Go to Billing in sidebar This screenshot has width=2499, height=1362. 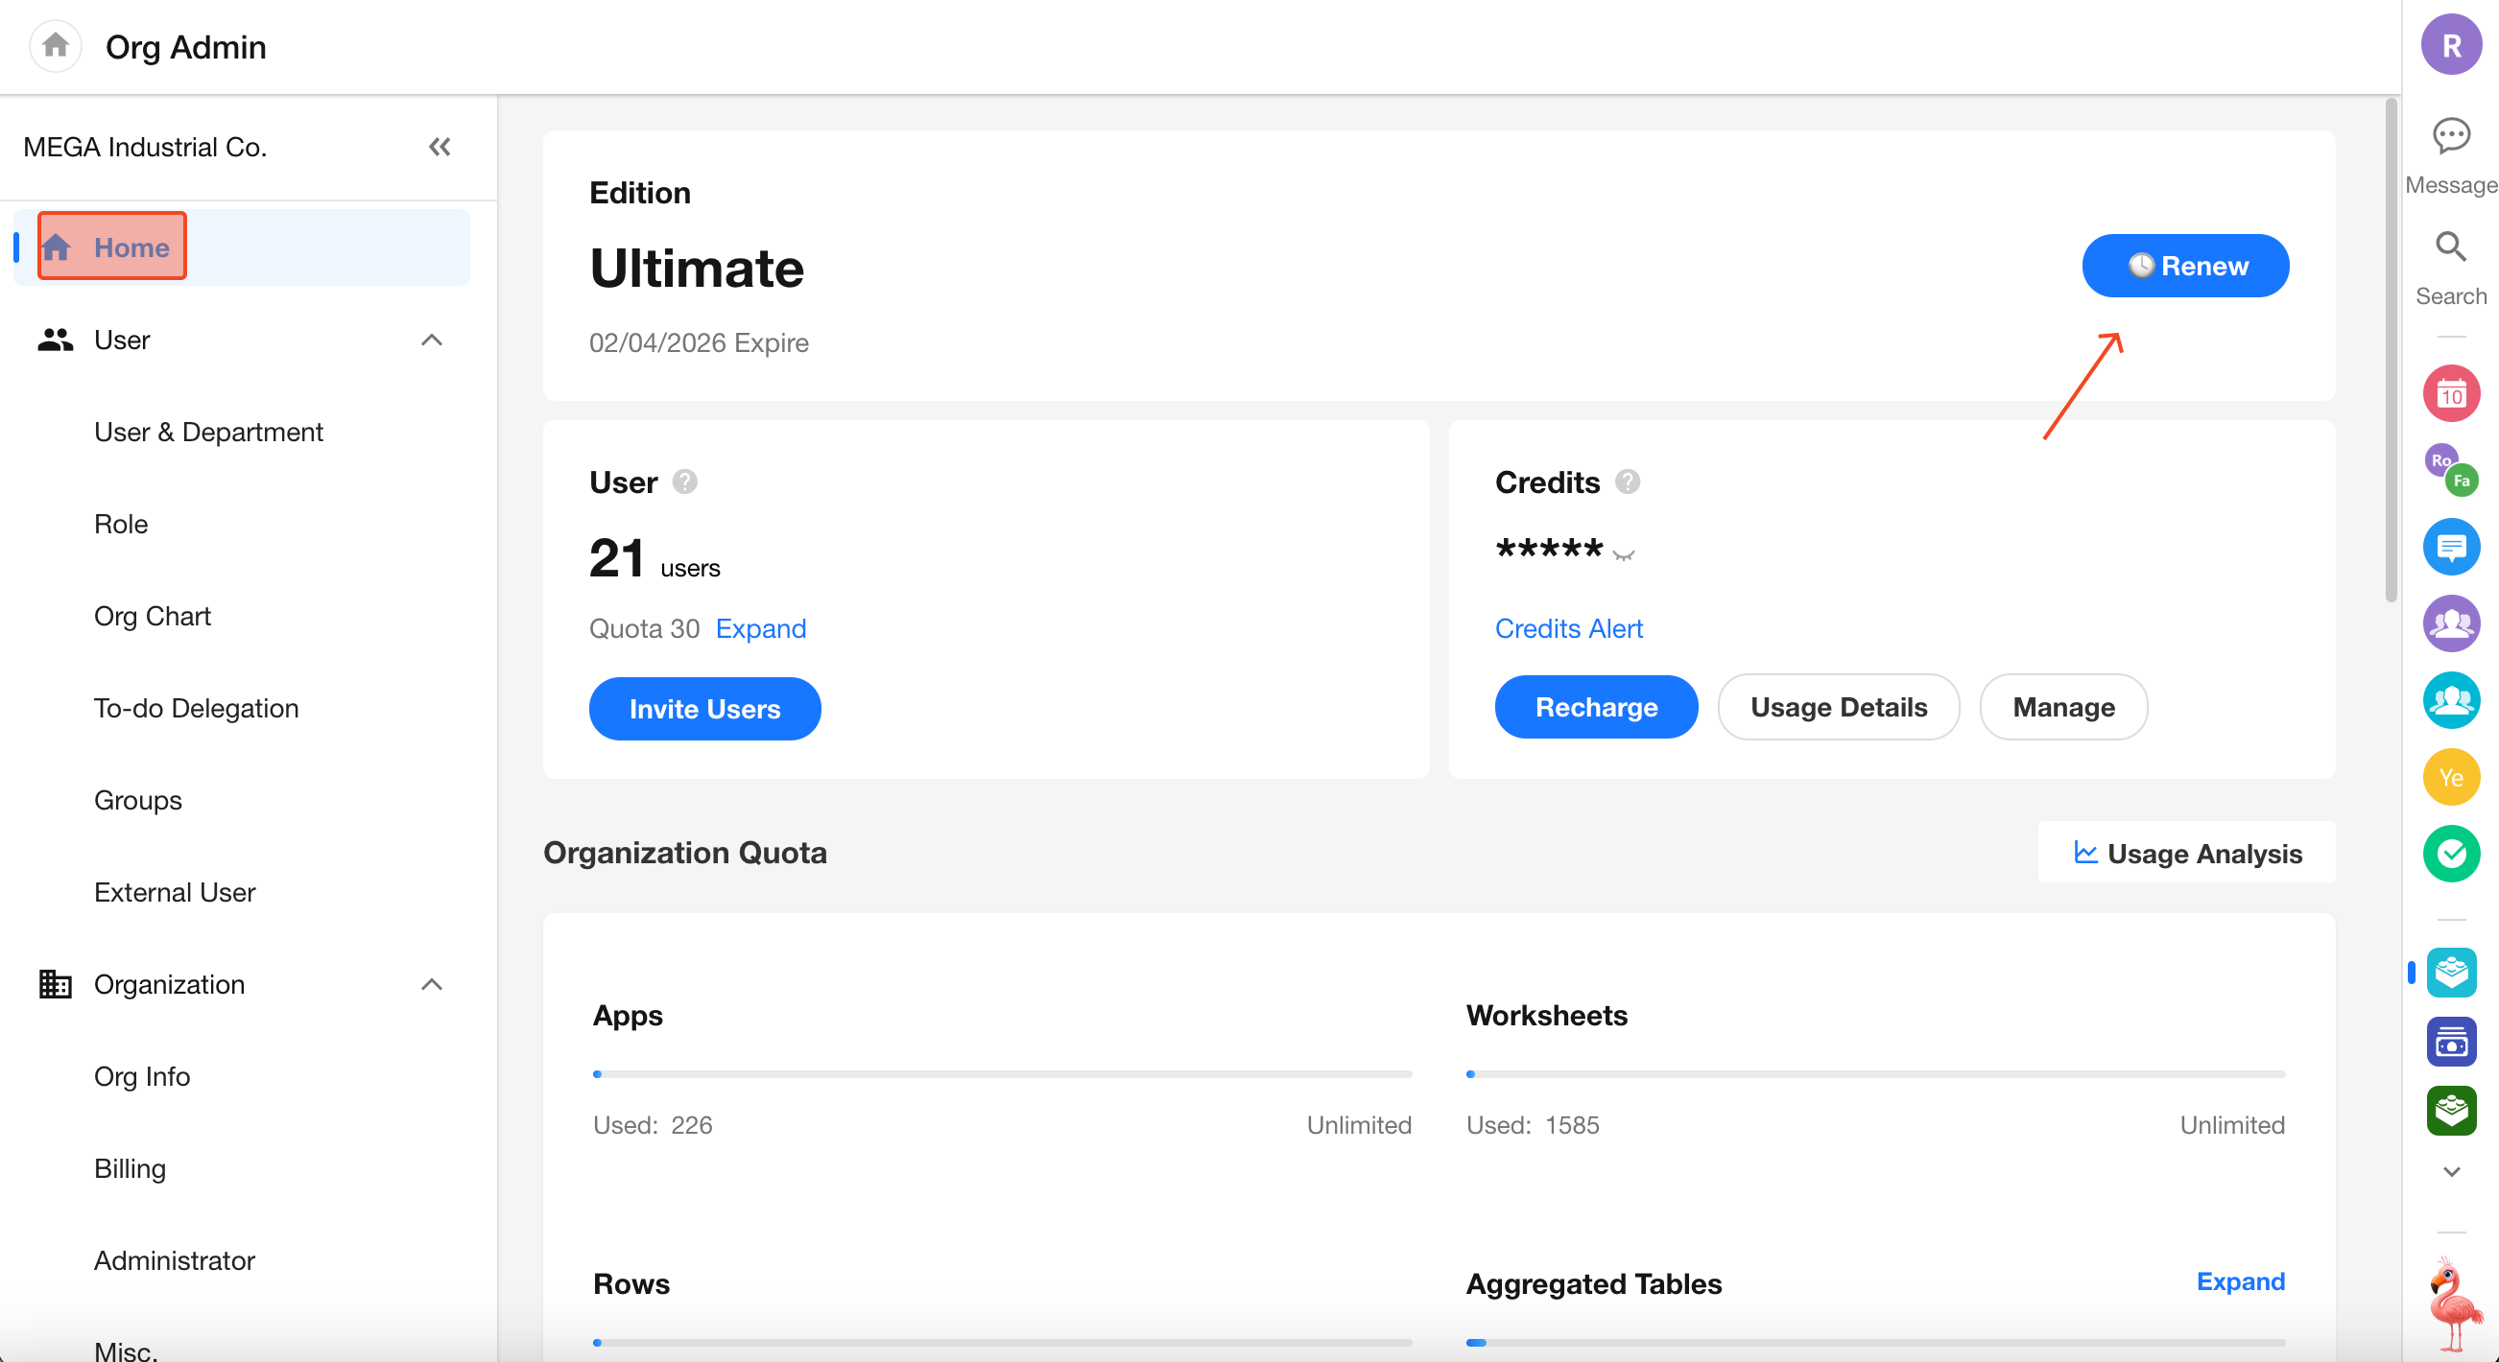click(x=130, y=1168)
